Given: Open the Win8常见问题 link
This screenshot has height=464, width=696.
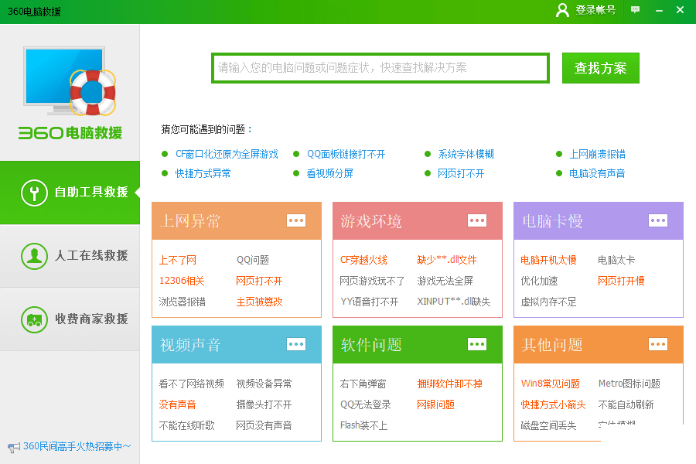Looking at the screenshot, I should pyautogui.click(x=551, y=384).
